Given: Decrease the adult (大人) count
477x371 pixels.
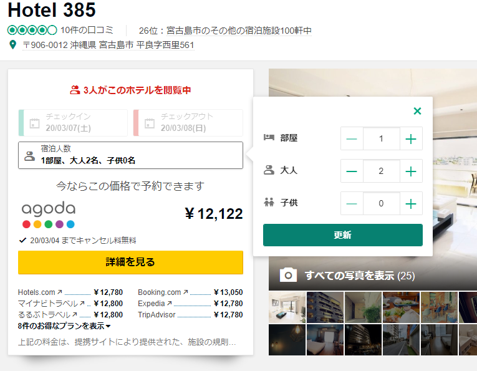Looking at the screenshot, I should pos(352,171).
